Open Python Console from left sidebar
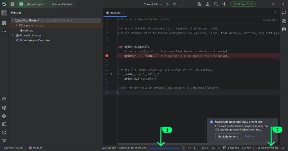Viewport: 288px width, 151px height. pyautogui.click(x=4, y=99)
